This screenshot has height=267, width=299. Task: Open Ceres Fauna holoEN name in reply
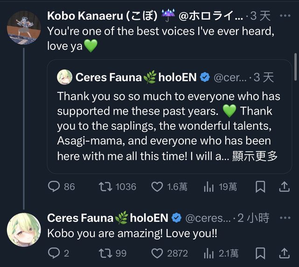(108, 217)
